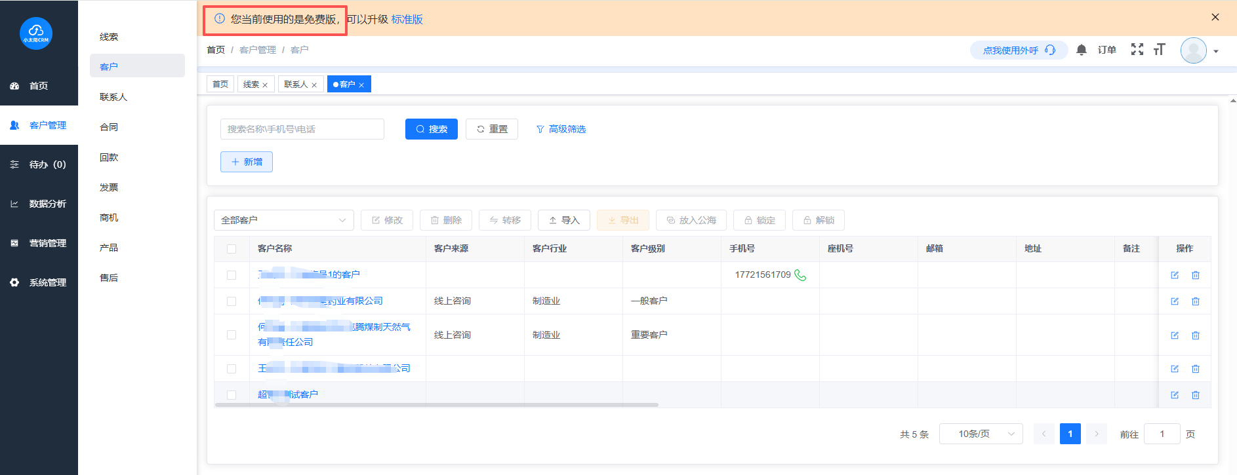Select all customers via header checkbox
Viewport: 1237px width, 475px height.
232,249
